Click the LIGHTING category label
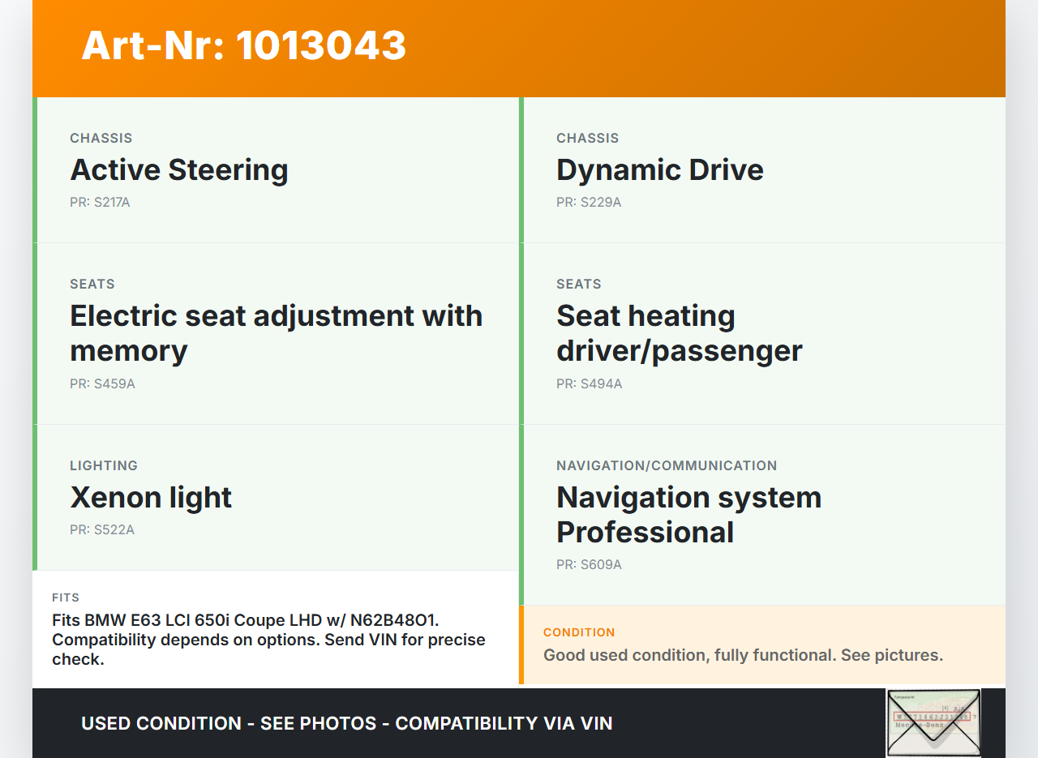The width and height of the screenshot is (1038, 758). 104,466
